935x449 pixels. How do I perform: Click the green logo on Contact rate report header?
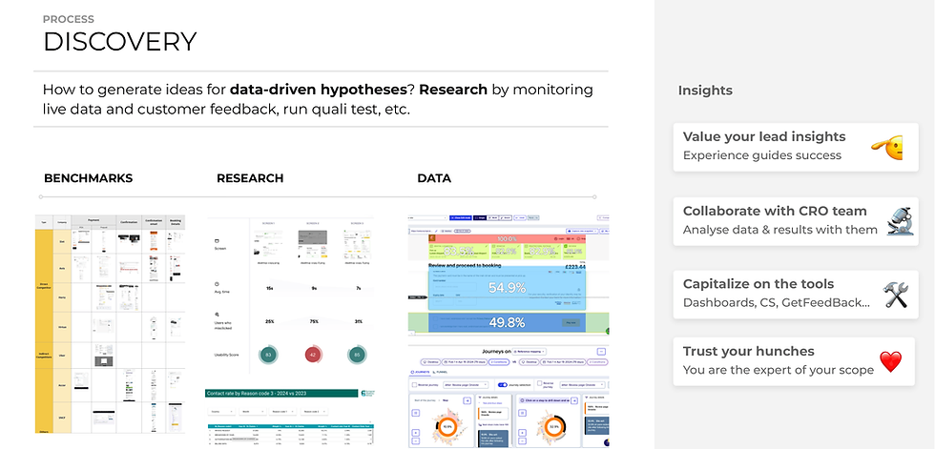[367, 393]
